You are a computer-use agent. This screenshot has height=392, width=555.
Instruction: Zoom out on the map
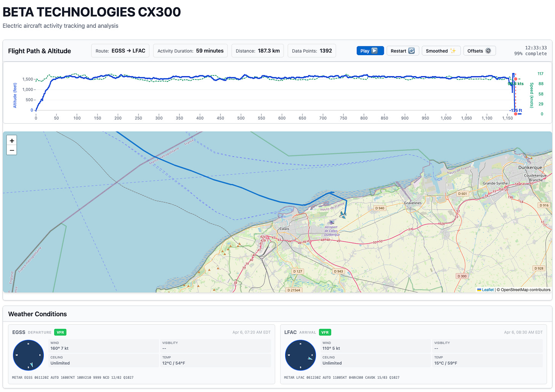click(x=12, y=150)
